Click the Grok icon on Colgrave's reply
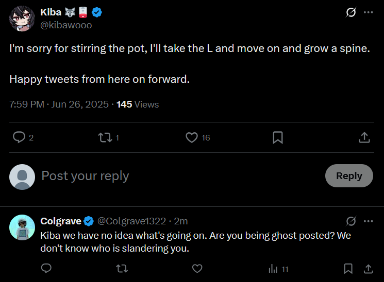The height and width of the screenshot is (282, 384). [x=351, y=221]
